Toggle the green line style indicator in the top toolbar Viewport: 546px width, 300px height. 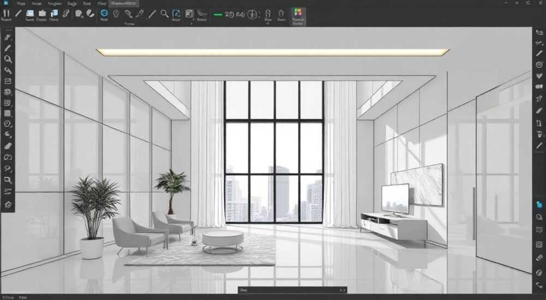(x=218, y=15)
